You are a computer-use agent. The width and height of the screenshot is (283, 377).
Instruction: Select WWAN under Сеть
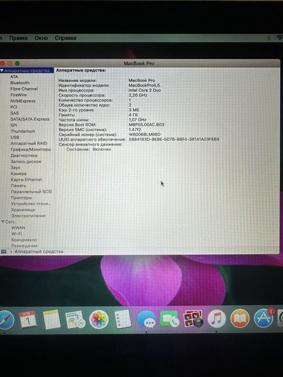tap(18, 227)
